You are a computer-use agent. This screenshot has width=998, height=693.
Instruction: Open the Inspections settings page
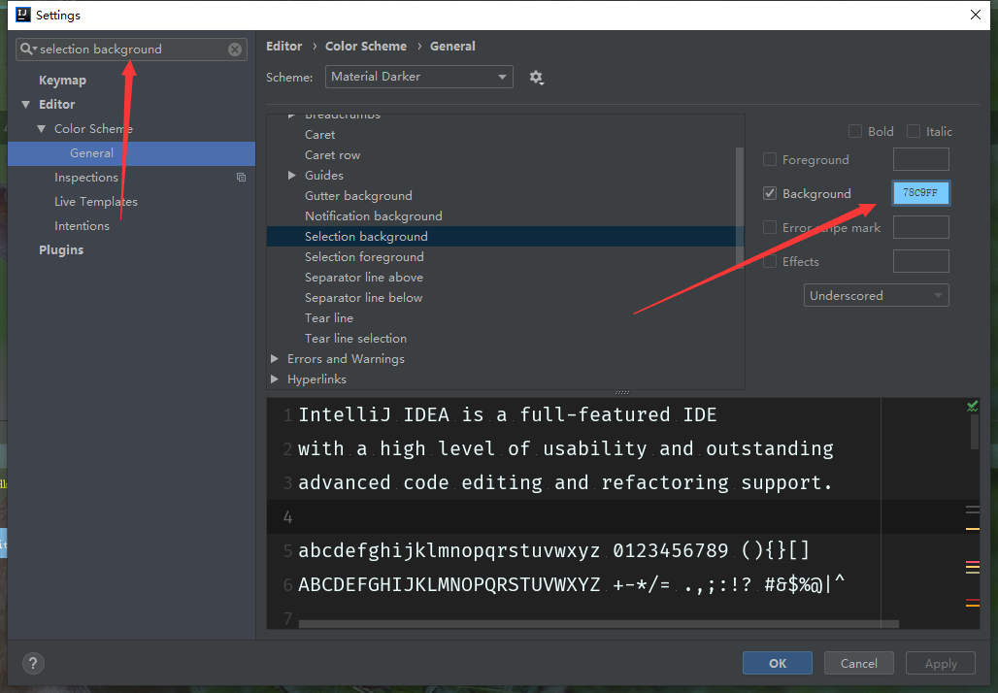86,178
